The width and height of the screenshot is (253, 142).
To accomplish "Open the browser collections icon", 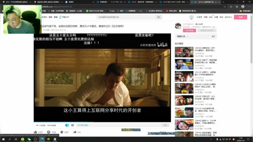I will [237, 7].
